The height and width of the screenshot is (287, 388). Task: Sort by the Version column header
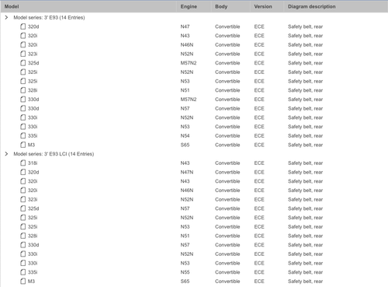point(263,6)
